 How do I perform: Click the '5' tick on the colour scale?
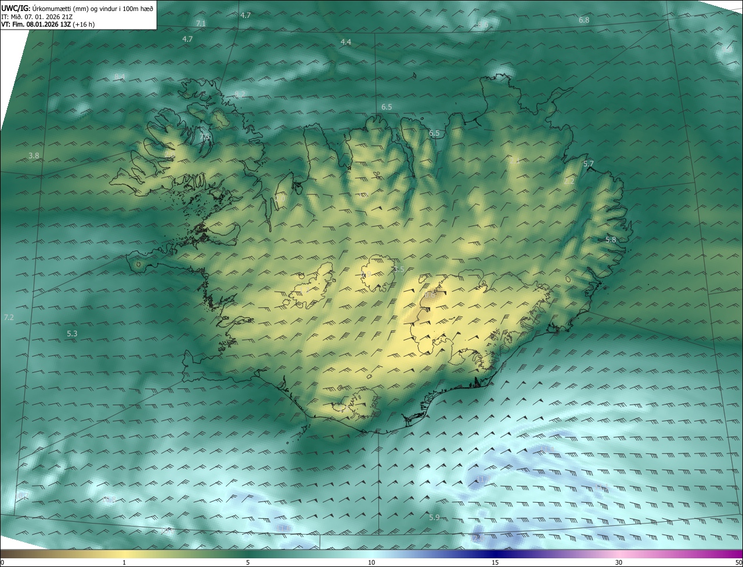[x=248, y=562]
